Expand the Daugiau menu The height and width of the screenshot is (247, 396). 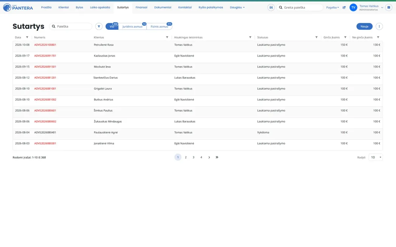pos(237,7)
